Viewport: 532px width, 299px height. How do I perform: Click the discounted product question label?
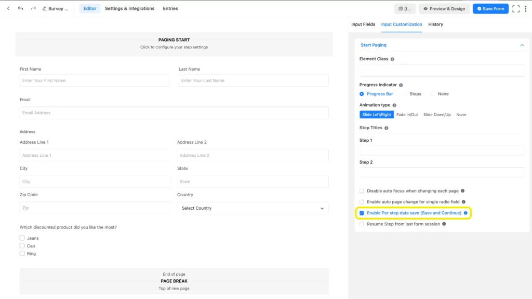coord(68,227)
